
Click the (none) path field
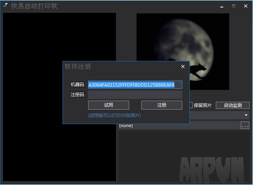pyautogui.click(x=179, y=125)
